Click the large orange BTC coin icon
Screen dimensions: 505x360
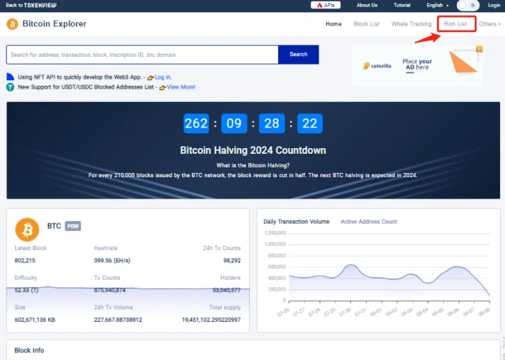[x=27, y=230]
